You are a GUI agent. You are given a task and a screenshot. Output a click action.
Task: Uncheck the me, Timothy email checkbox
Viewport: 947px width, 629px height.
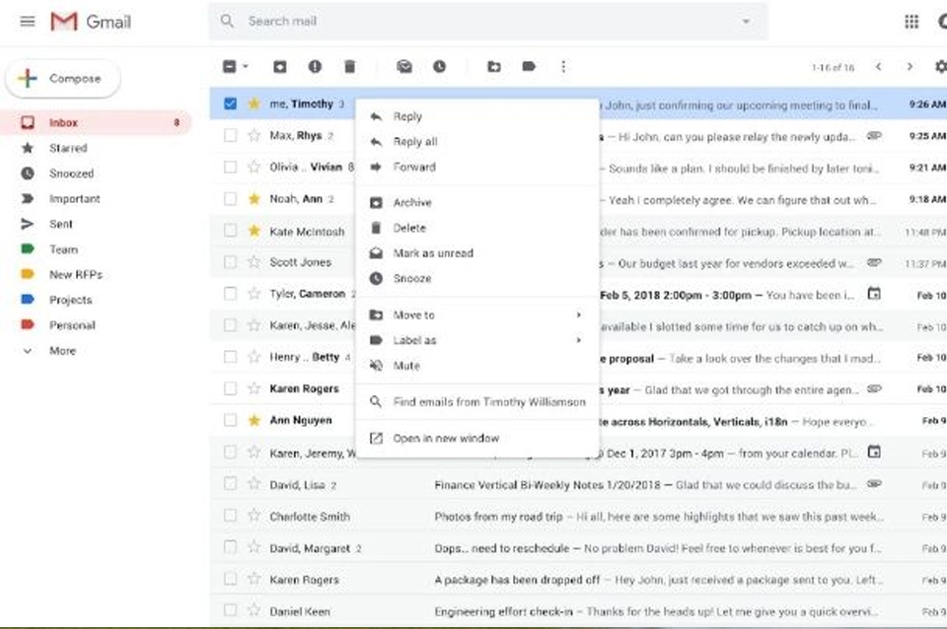pyautogui.click(x=230, y=104)
